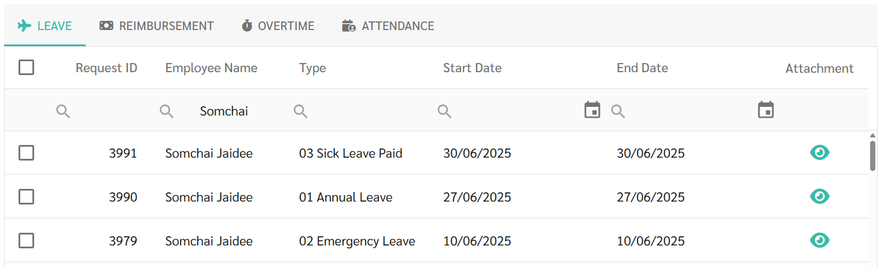The image size is (884, 268).
Task: Go to the Attendance tab
Action: point(388,26)
